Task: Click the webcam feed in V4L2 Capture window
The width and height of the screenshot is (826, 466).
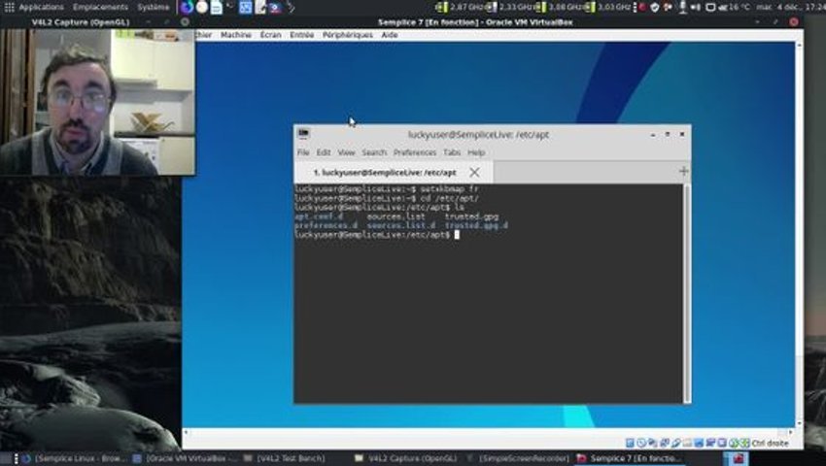Action: pos(97,102)
